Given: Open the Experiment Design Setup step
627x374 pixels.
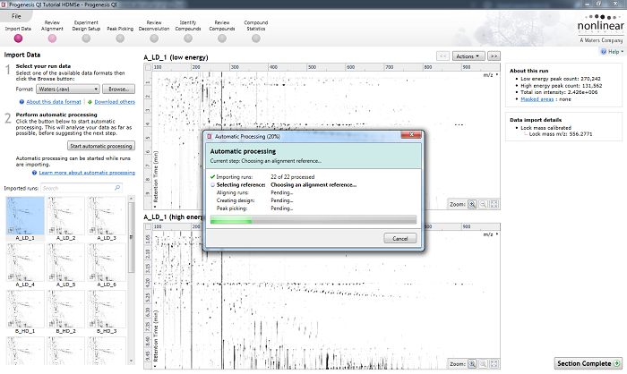Looking at the screenshot, I should (86, 38).
